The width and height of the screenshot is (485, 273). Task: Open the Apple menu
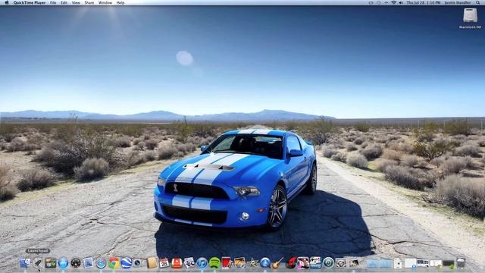coord(7,2)
